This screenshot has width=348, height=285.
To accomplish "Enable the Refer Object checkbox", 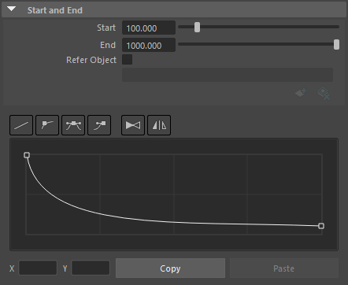I will coord(128,60).
